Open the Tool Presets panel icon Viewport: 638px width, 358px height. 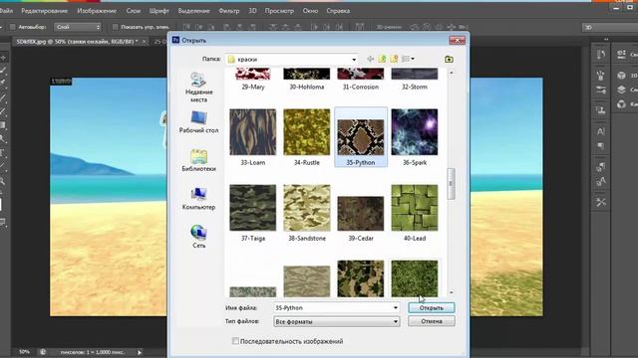pyautogui.click(x=601, y=202)
